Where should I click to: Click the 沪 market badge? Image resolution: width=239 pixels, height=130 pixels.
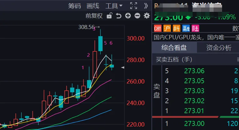coord(167,28)
